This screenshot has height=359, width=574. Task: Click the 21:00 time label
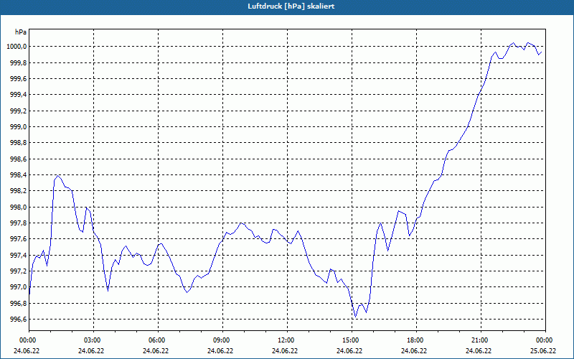coord(479,340)
